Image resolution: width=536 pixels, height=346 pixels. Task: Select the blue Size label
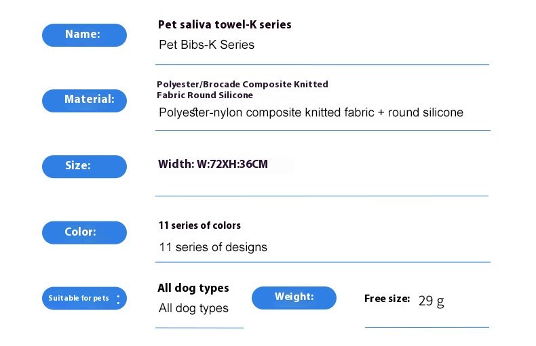point(84,166)
